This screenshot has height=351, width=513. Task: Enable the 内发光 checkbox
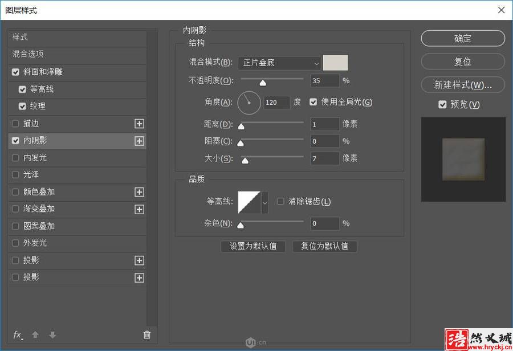(x=15, y=158)
